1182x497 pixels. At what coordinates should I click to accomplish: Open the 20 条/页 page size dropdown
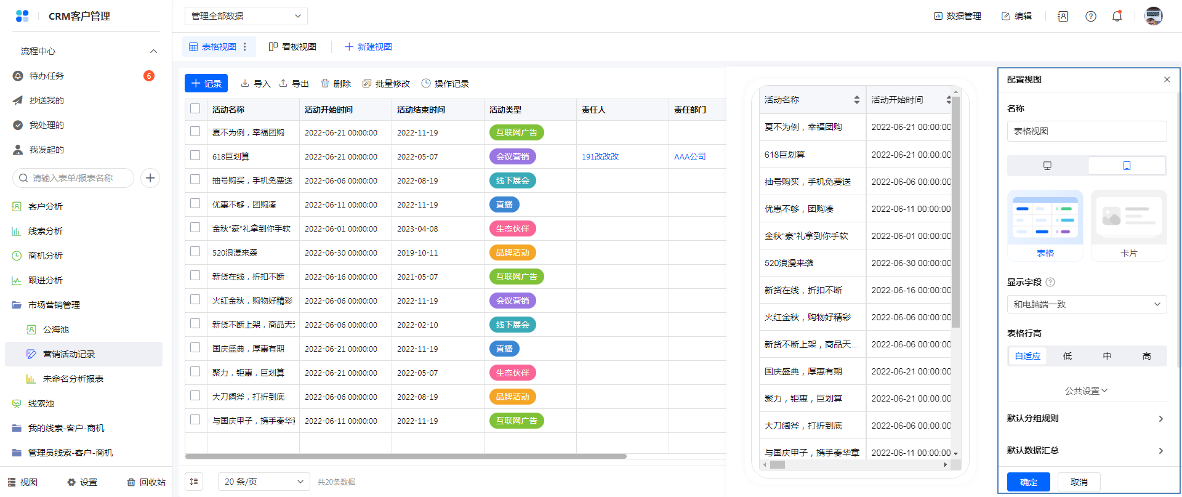[x=263, y=482]
